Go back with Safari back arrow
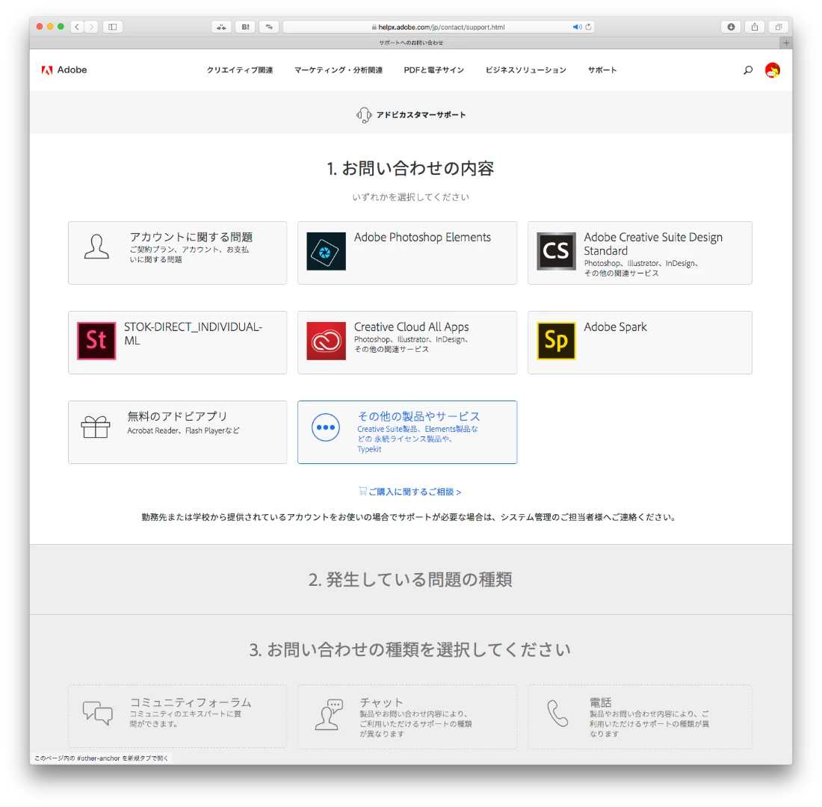Screen dimensions: 822x807 [x=77, y=27]
